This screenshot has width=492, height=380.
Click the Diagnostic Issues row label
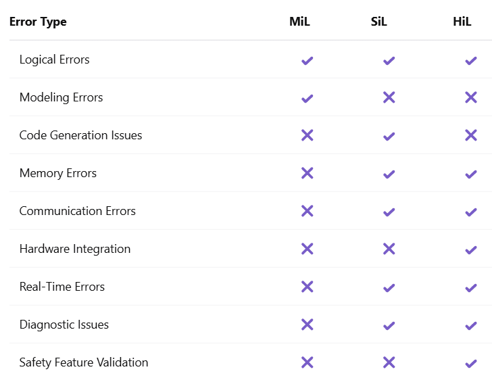(64, 325)
